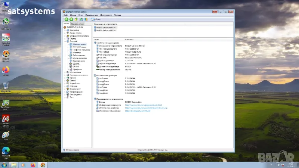Viewport: 299px width, 168px height.
Task: Switch to the Предпочитани tab
Action: (77, 23)
